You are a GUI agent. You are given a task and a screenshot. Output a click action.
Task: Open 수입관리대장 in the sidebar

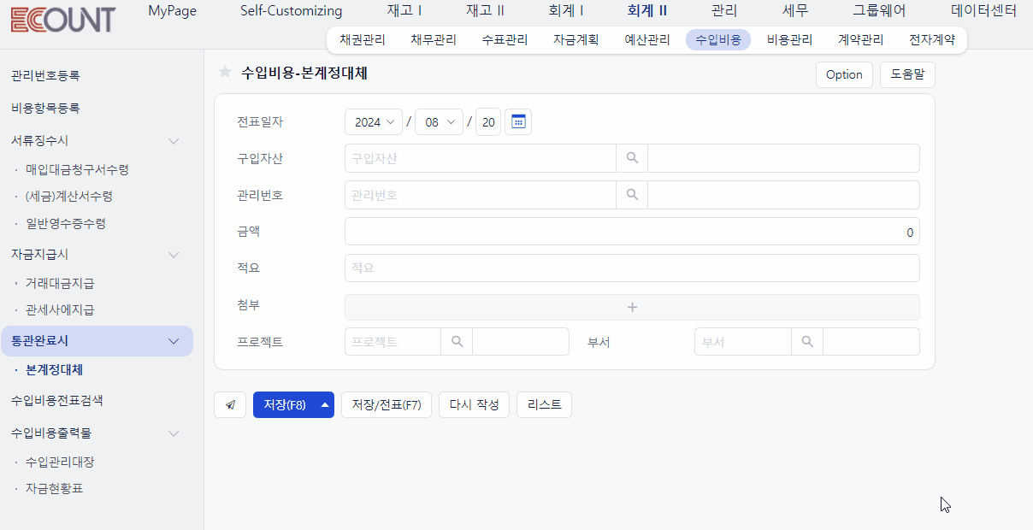[60, 462]
